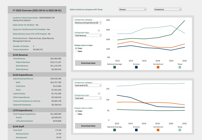Click Arizona navy swatch in staff legend

(x=136, y=130)
